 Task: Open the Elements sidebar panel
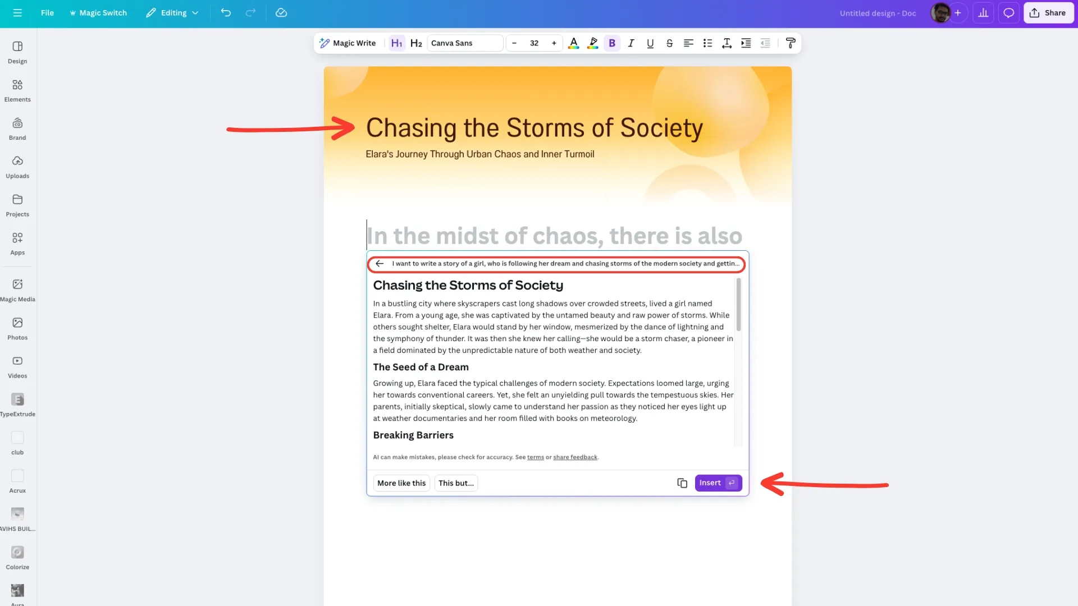pyautogui.click(x=17, y=90)
